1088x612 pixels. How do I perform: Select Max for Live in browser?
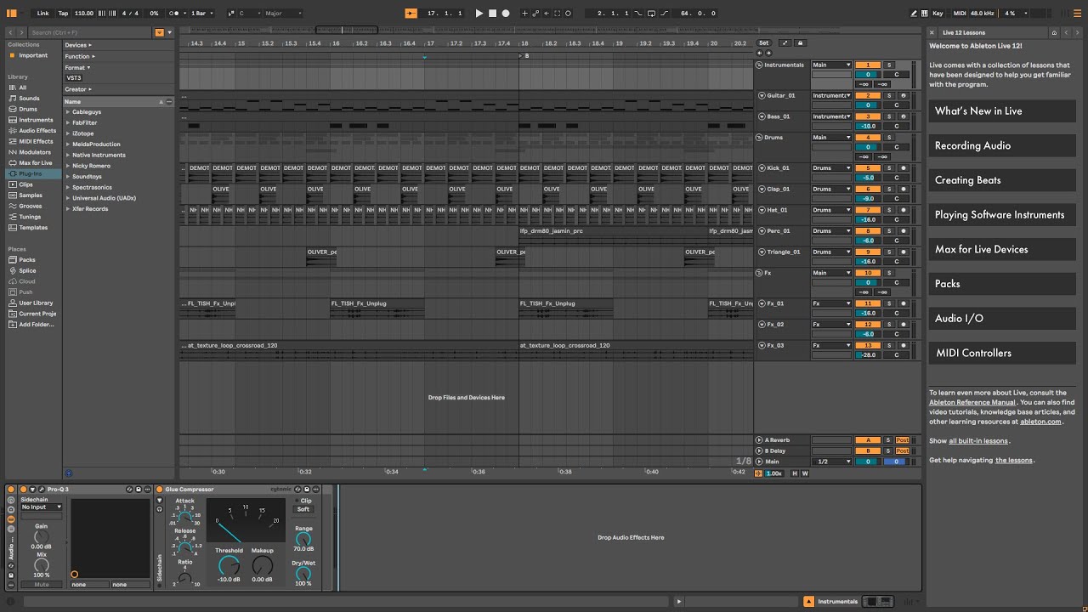(36, 162)
